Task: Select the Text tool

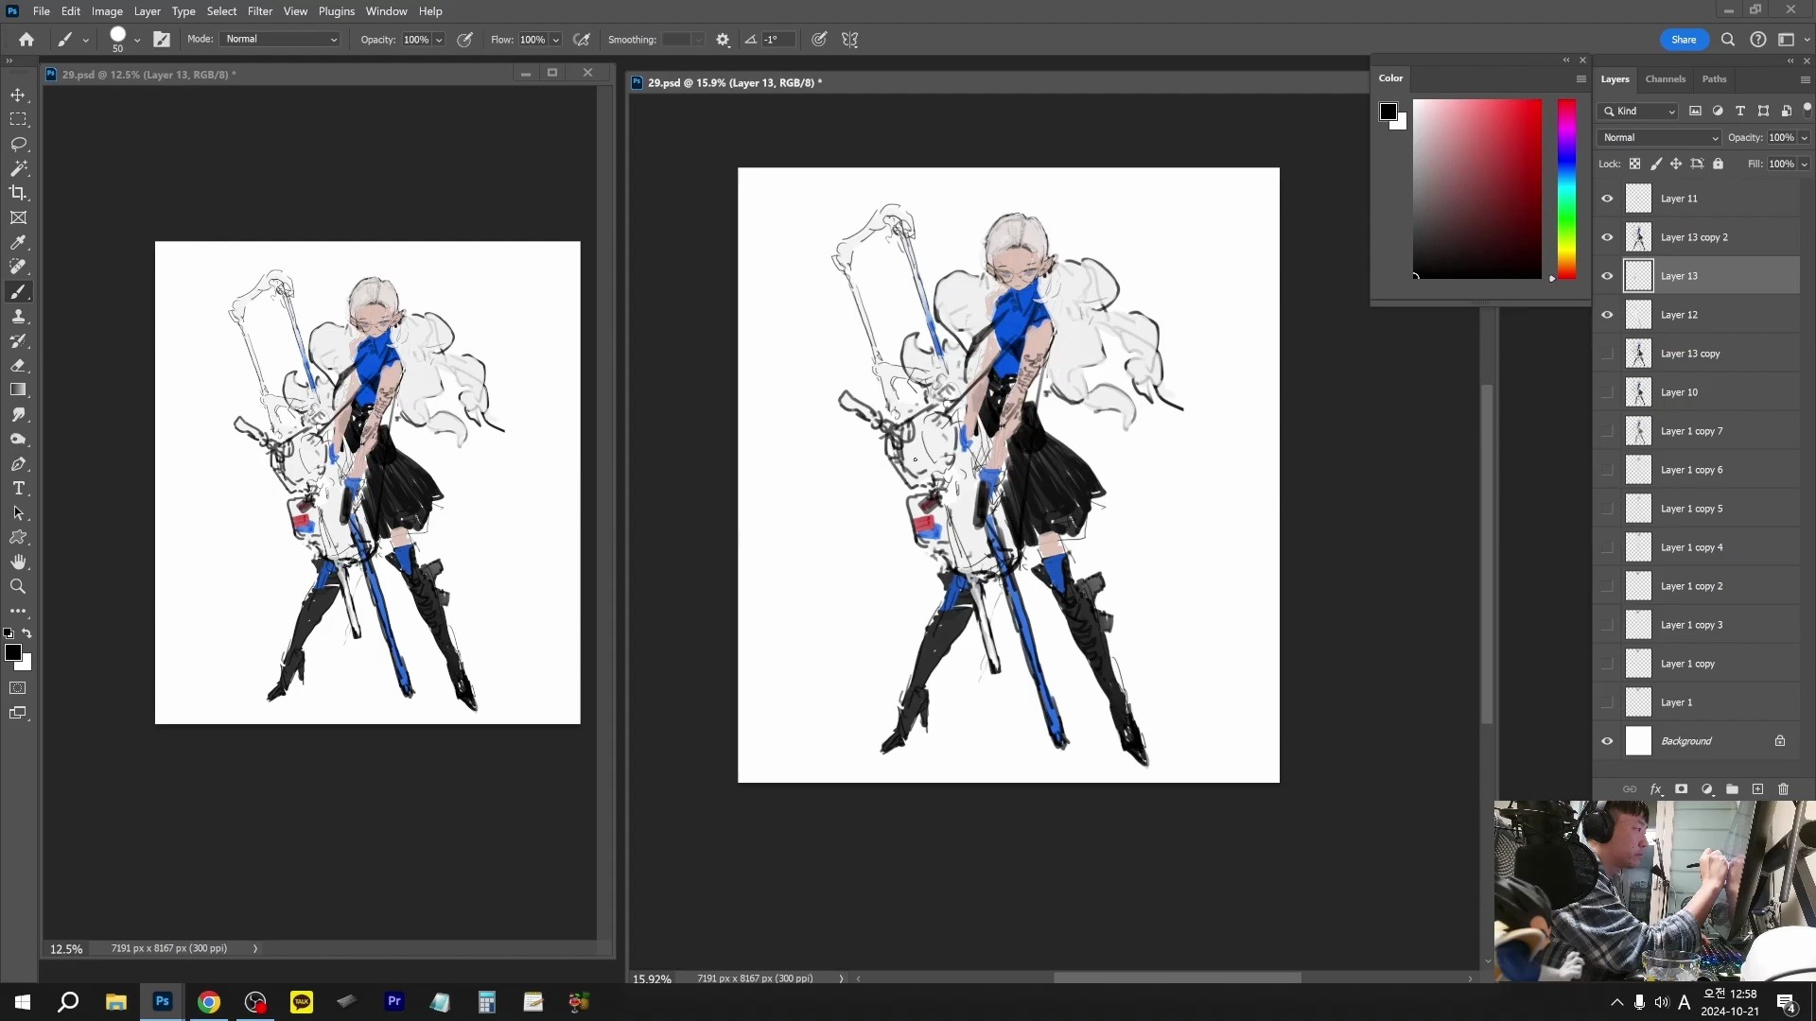Action: (19, 488)
